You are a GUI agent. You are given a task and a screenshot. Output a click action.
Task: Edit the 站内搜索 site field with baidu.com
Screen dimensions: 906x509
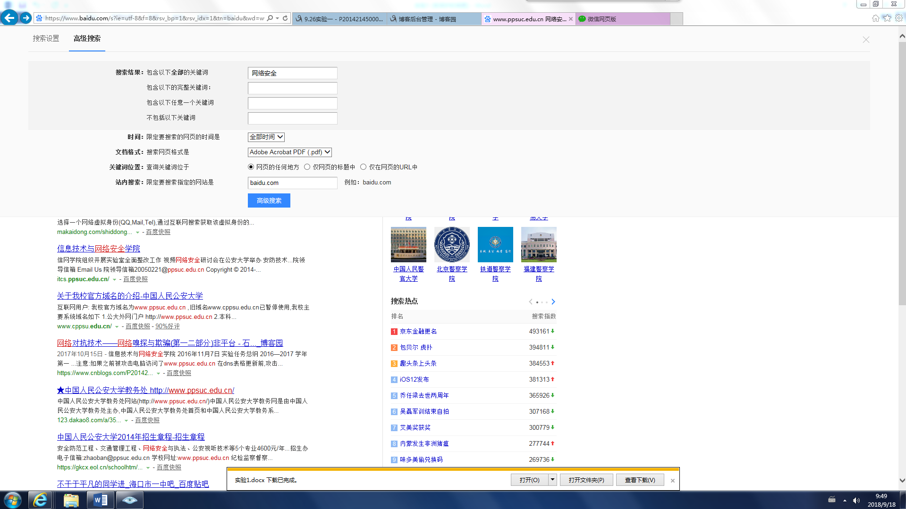[x=293, y=183]
